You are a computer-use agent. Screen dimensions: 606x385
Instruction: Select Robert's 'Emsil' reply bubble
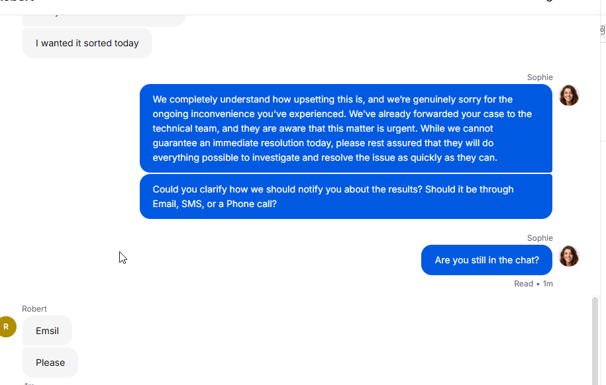(47, 331)
